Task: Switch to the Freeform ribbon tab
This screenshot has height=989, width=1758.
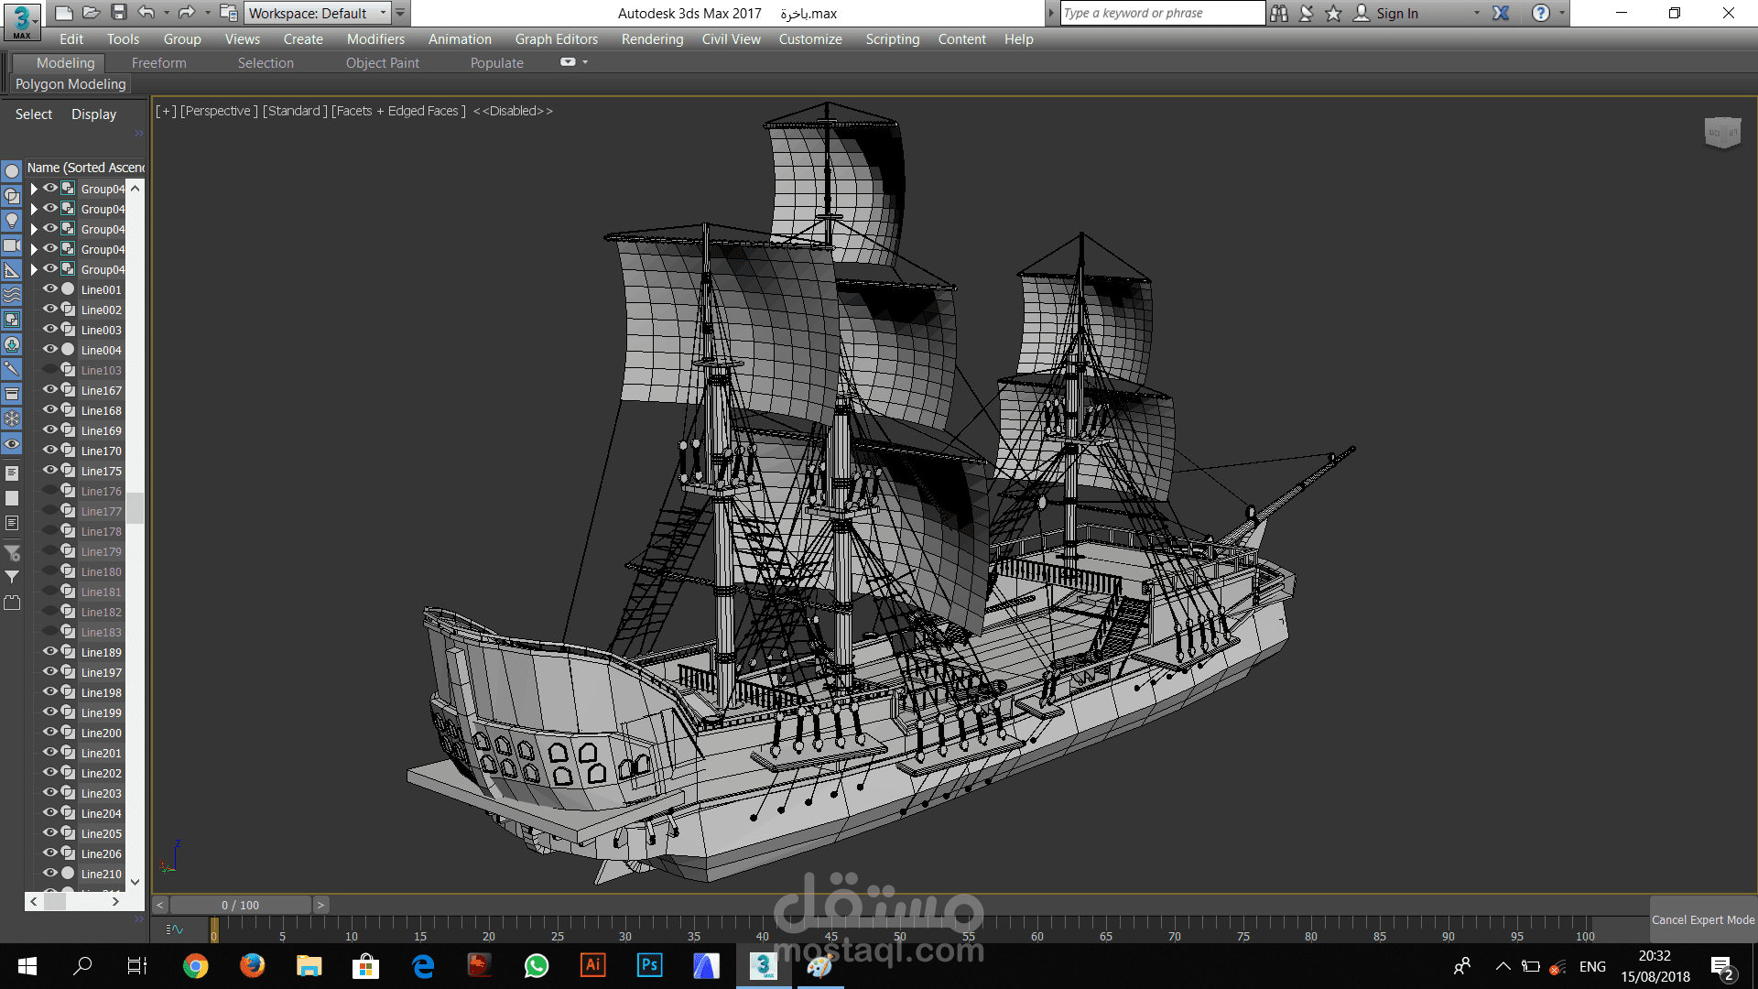Action: pyautogui.click(x=158, y=63)
